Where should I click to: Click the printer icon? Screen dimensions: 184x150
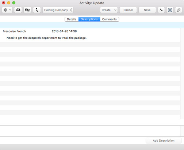click(18, 10)
